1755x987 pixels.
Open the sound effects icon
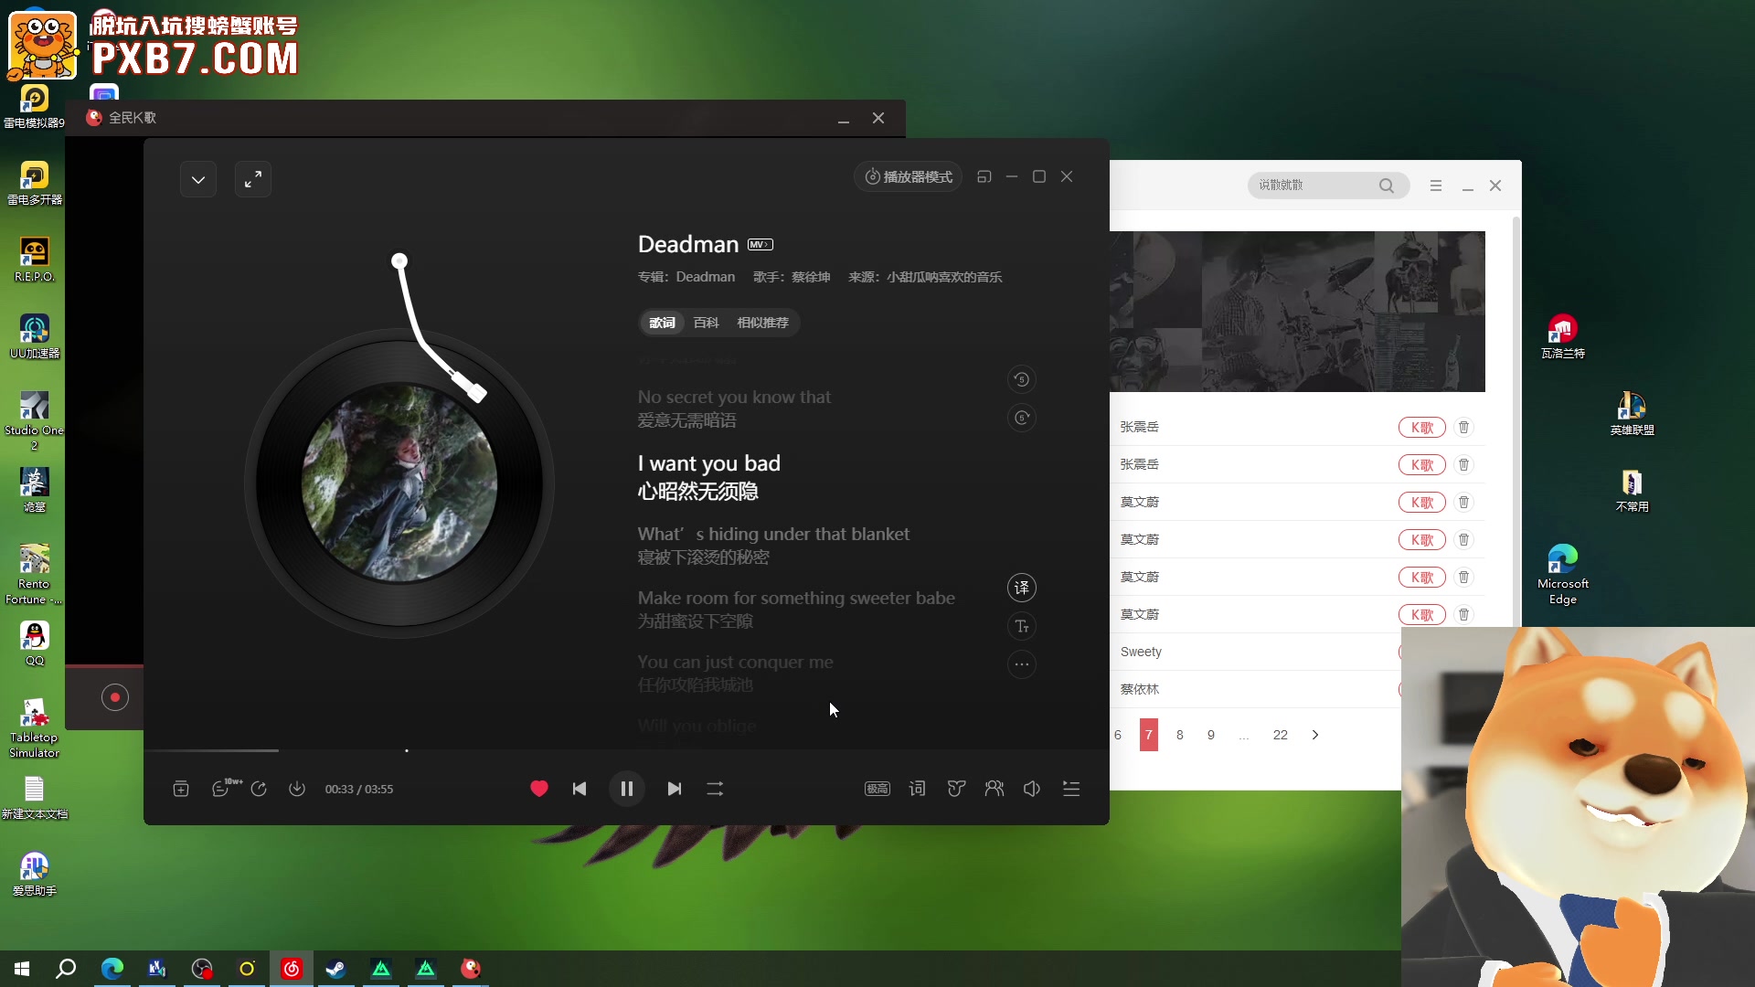(956, 789)
